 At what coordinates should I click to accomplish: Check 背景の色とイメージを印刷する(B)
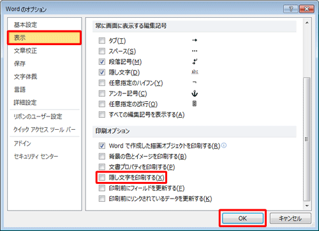click(x=102, y=157)
